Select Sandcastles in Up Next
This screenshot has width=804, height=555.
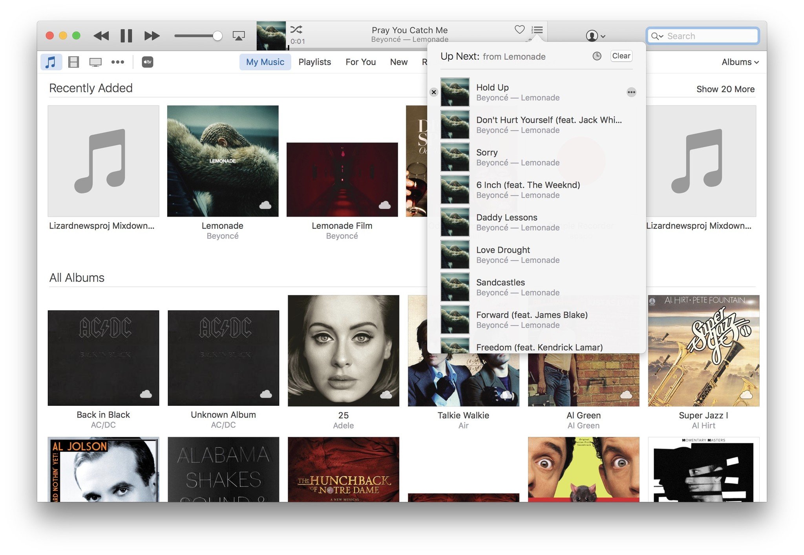[536, 287]
